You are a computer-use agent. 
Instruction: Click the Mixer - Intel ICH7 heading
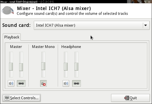coord(54,8)
